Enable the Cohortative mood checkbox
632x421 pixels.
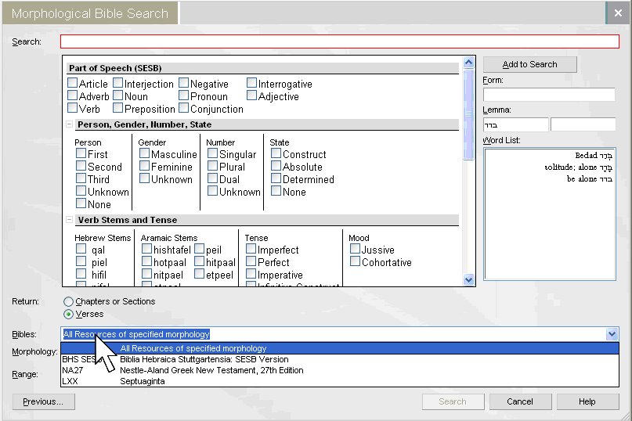(355, 261)
